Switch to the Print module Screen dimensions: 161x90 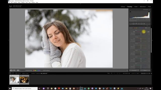point(149,7)
